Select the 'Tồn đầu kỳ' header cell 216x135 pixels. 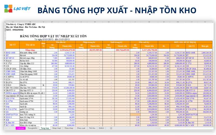[x=60, y=42]
